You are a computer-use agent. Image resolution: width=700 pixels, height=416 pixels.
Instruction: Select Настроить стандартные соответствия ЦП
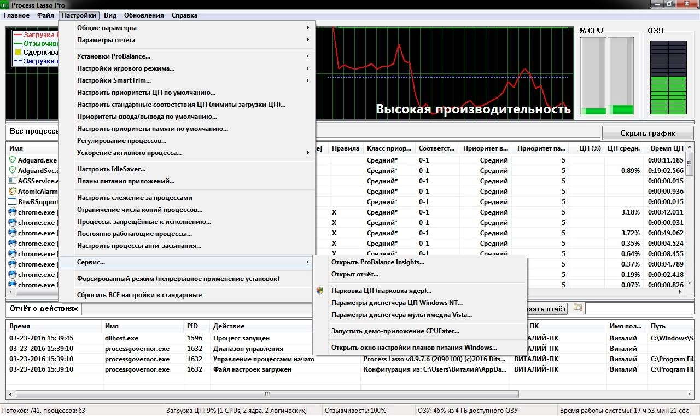(x=187, y=105)
